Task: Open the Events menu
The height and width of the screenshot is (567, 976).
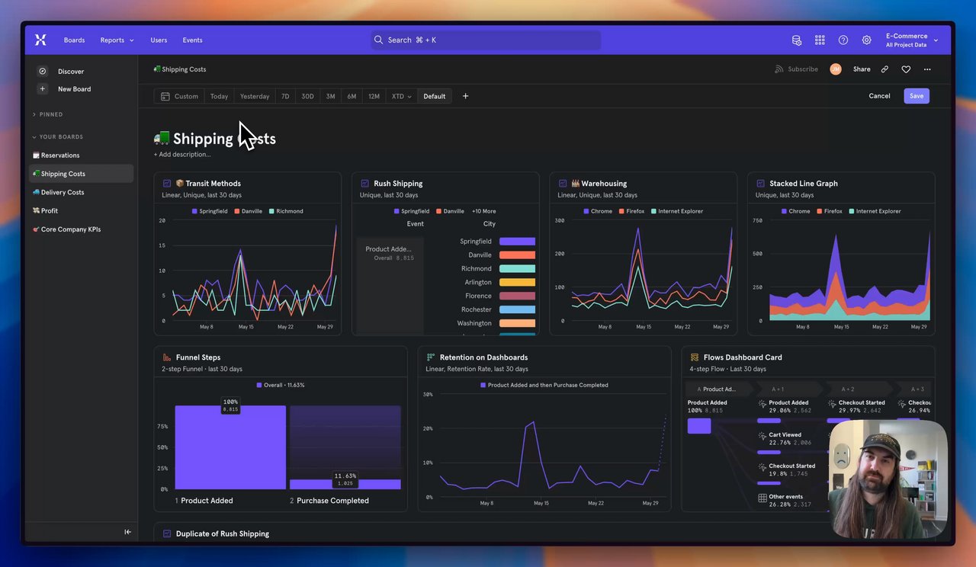Action: click(x=192, y=40)
